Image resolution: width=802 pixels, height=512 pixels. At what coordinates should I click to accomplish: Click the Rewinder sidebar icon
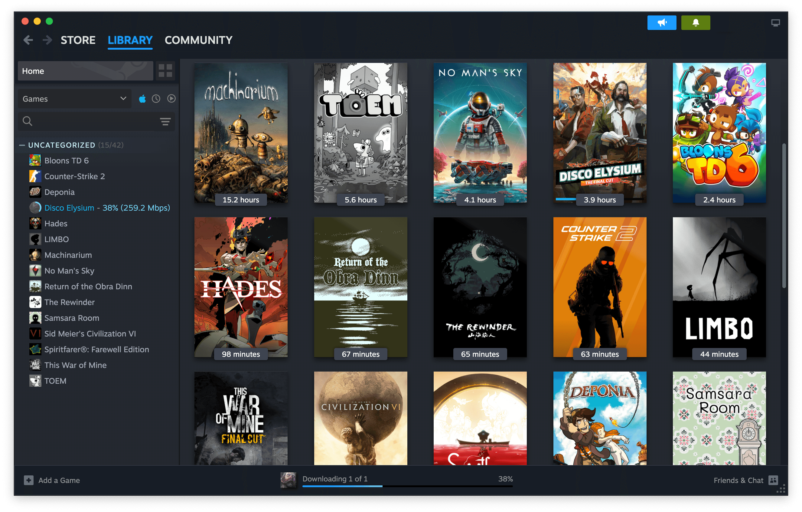35,302
